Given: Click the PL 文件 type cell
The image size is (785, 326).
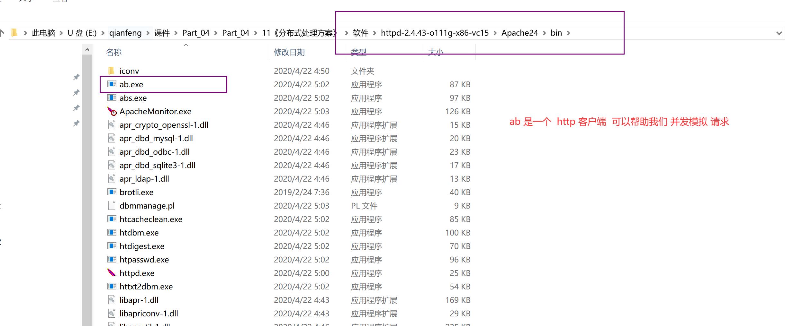Looking at the screenshot, I should (x=364, y=206).
